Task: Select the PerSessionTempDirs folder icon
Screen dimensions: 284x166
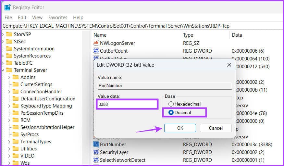Action: [x=16, y=113]
